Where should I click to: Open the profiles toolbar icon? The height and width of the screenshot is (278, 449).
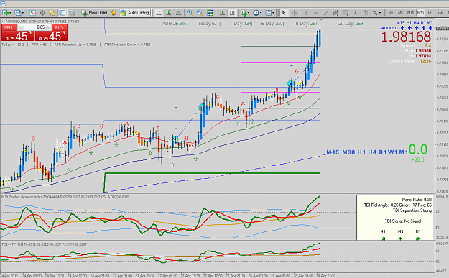(18, 13)
